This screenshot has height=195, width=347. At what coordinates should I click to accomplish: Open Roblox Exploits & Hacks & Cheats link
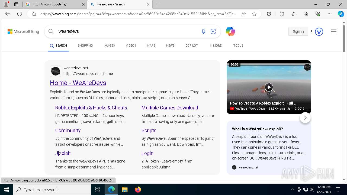91,108
